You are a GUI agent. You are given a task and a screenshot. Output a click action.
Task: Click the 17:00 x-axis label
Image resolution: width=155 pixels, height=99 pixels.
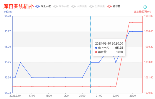click(x=32, y=96)
